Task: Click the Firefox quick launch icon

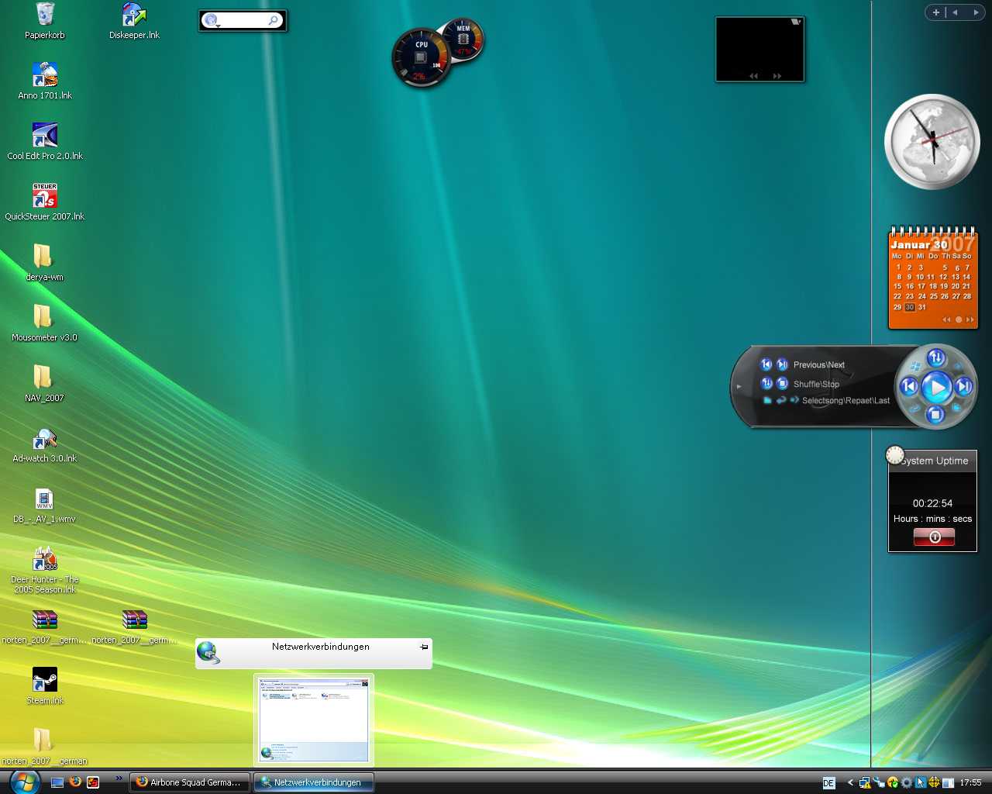Action: click(75, 782)
